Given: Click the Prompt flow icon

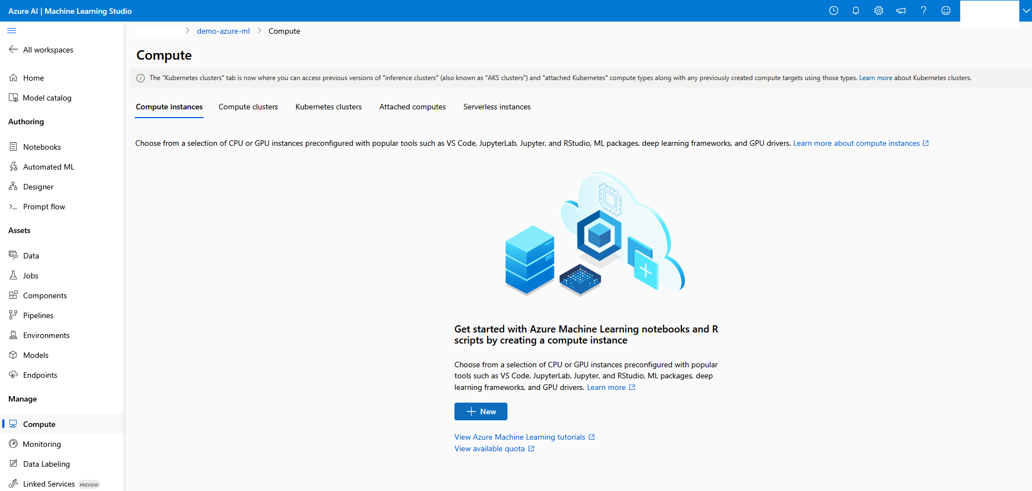Looking at the screenshot, I should [13, 207].
